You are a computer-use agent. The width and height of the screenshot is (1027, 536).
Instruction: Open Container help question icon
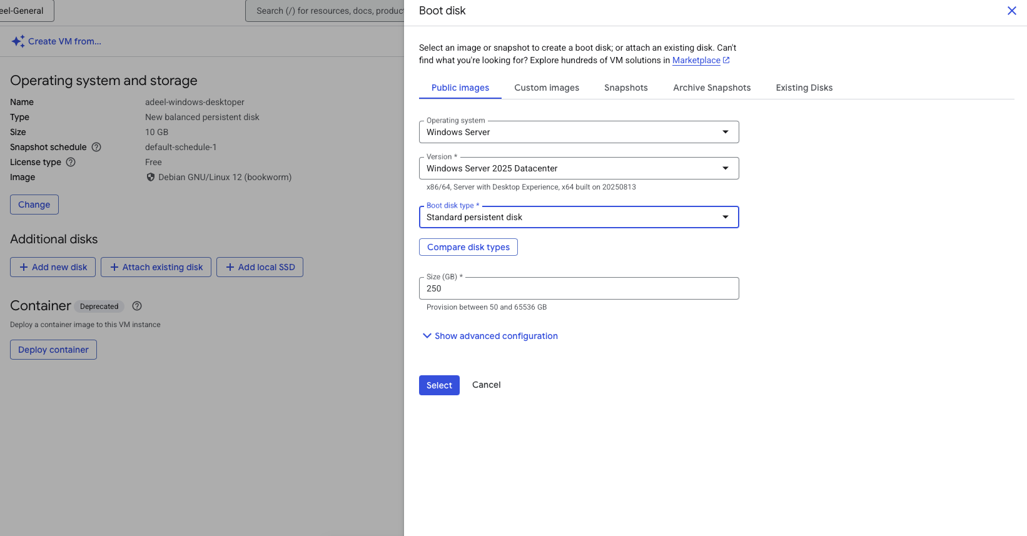137,306
